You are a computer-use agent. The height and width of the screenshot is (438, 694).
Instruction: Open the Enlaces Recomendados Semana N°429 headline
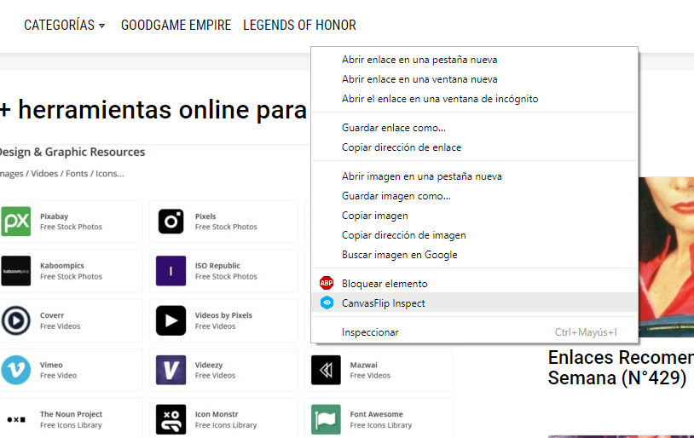621,367
